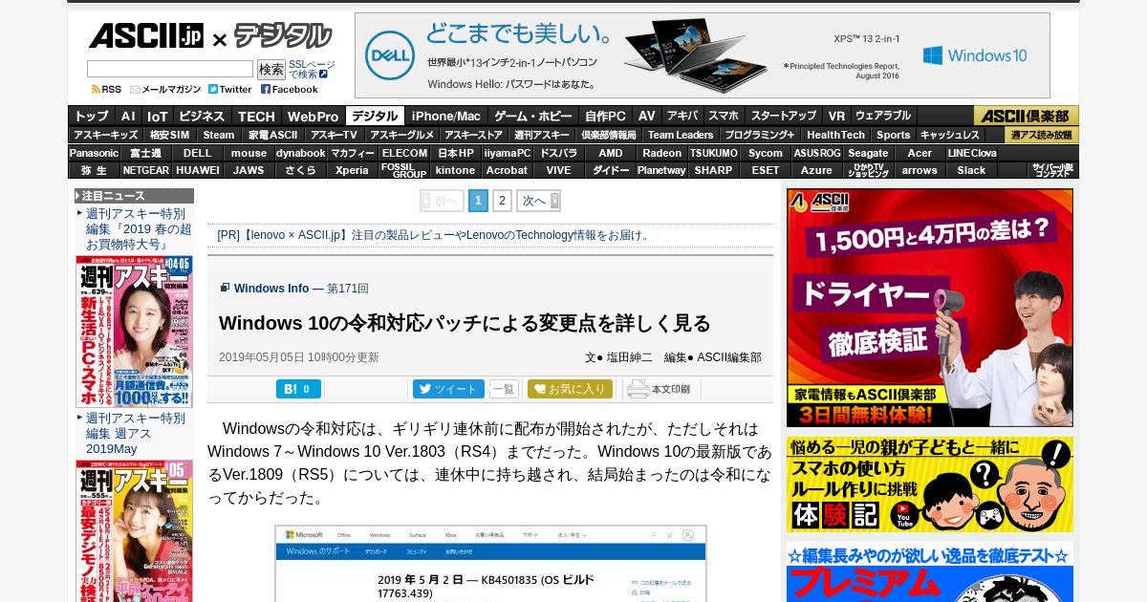Open the Lenovo × ASCII.jp PR link
1147x602 pixels.
(x=434, y=235)
